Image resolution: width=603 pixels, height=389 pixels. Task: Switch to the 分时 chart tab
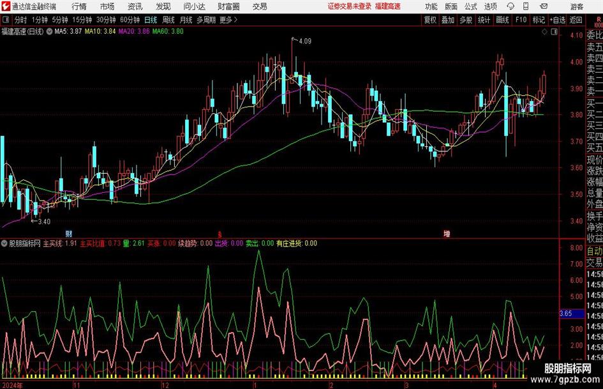[21, 20]
